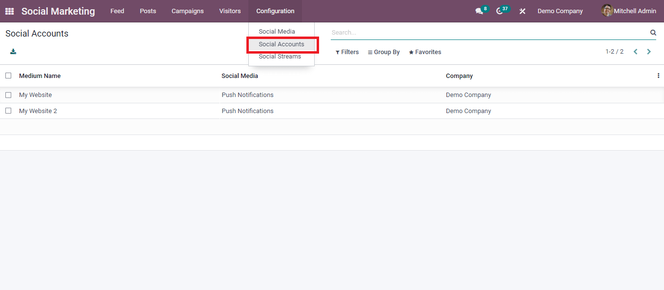Image resolution: width=664 pixels, height=290 pixels.
Task: Click Demo Company in My Website 2 row
Action: point(468,111)
